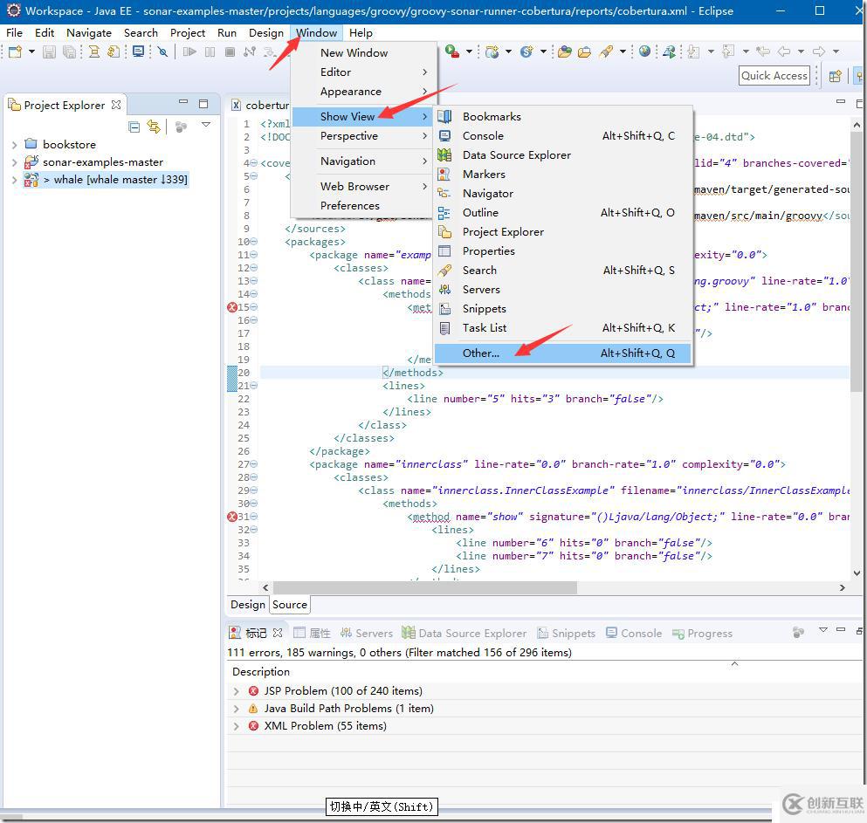Click the Forward navigation arrow icon

(x=819, y=51)
